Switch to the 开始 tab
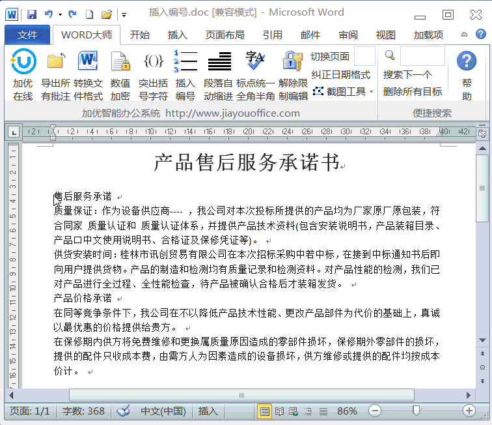Viewport: 492px width, 425px height. [x=140, y=35]
